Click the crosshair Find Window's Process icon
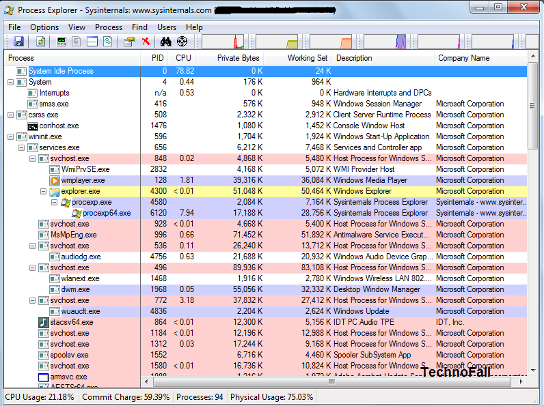Screen dimensions: 544x406 [182, 42]
